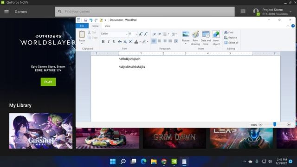Screen dimensions: 297x167
Task: Toggle superscript formatting
Action: (130, 41)
